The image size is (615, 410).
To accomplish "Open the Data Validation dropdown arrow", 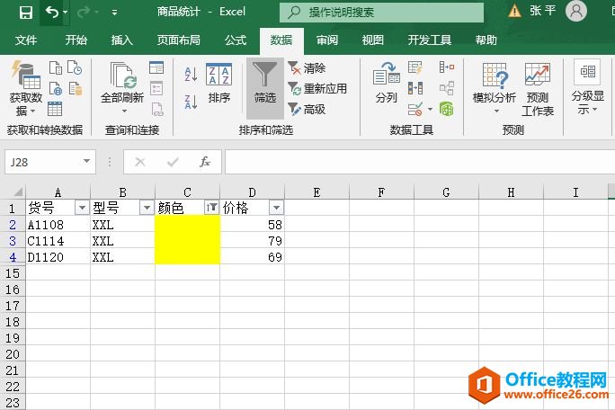I will pyautogui.click(x=431, y=109).
